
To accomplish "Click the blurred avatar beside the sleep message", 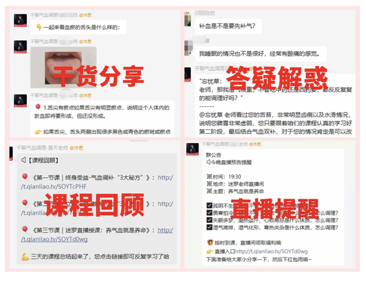I will (x=188, y=48).
